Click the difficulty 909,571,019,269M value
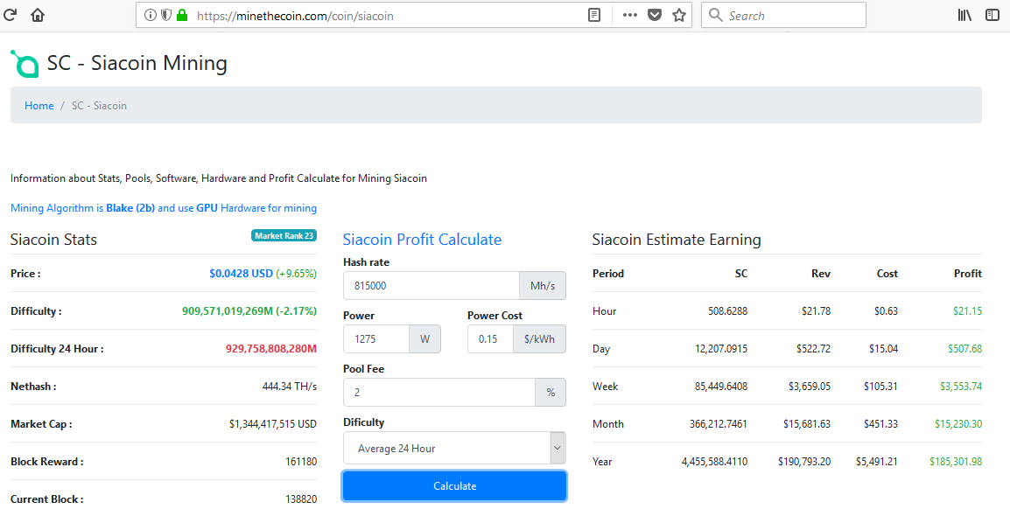1010x523 pixels. 228,310
